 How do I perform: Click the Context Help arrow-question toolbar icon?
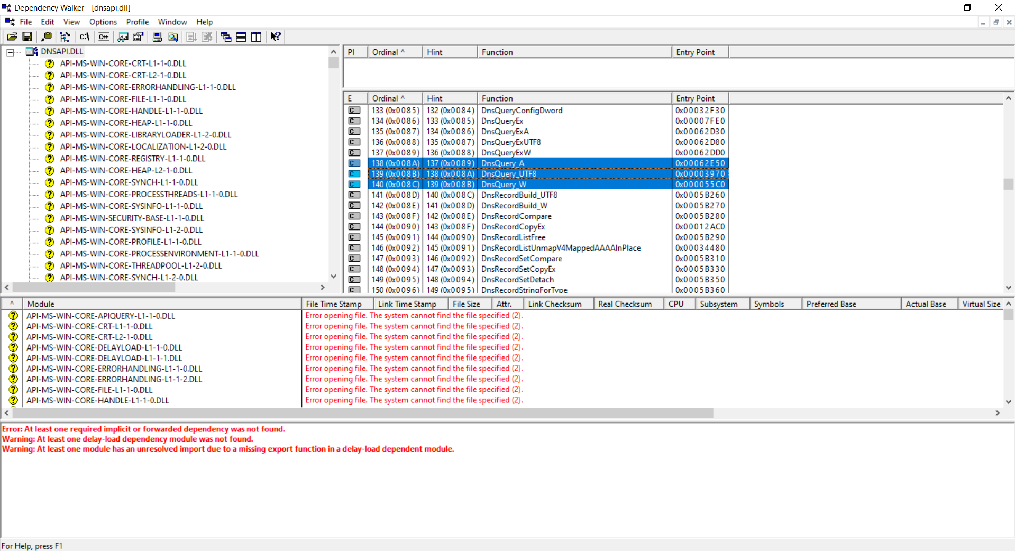[276, 36]
